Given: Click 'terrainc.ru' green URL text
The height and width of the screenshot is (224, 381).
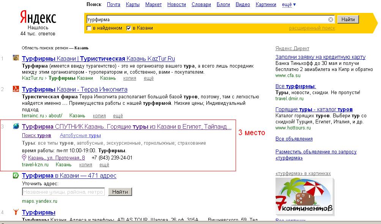Looking at the screenshot, I should tap(33, 115).
